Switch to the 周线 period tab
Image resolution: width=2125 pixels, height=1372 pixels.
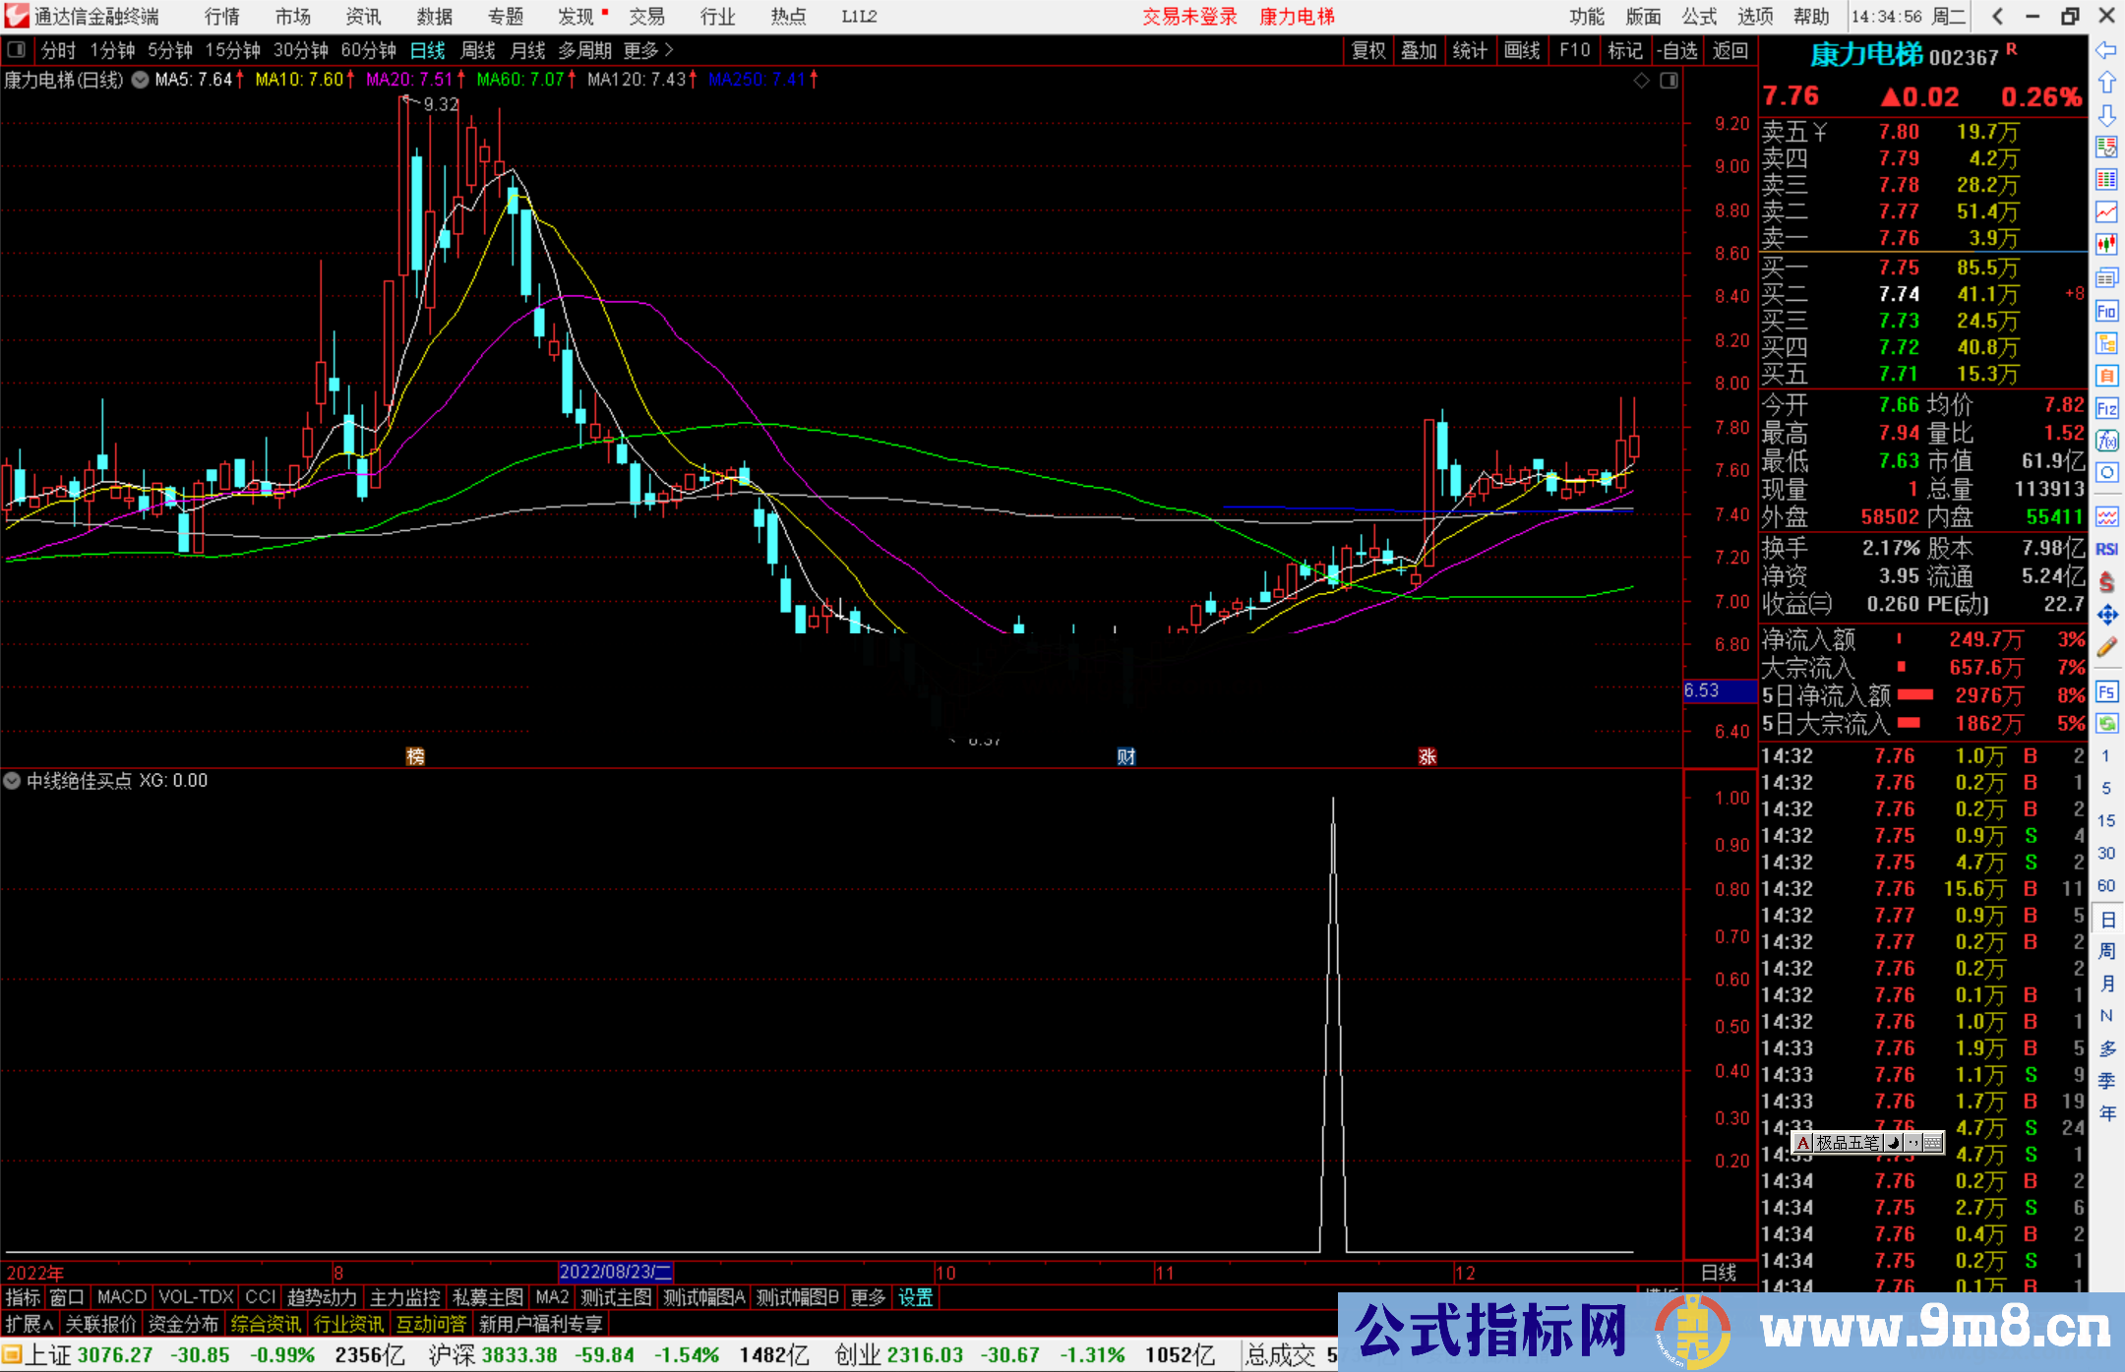pyautogui.click(x=477, y=50)
